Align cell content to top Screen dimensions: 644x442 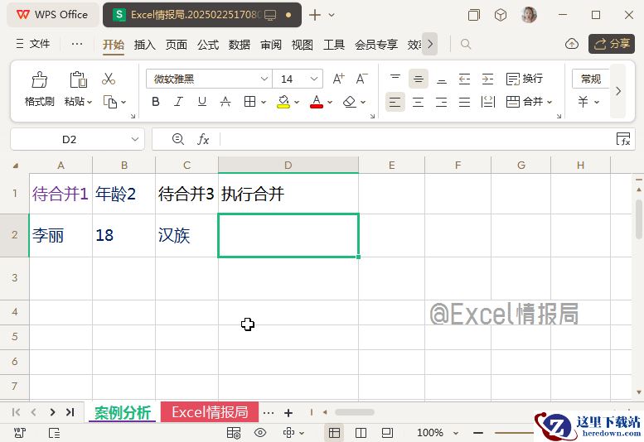[x=395, y=79]
